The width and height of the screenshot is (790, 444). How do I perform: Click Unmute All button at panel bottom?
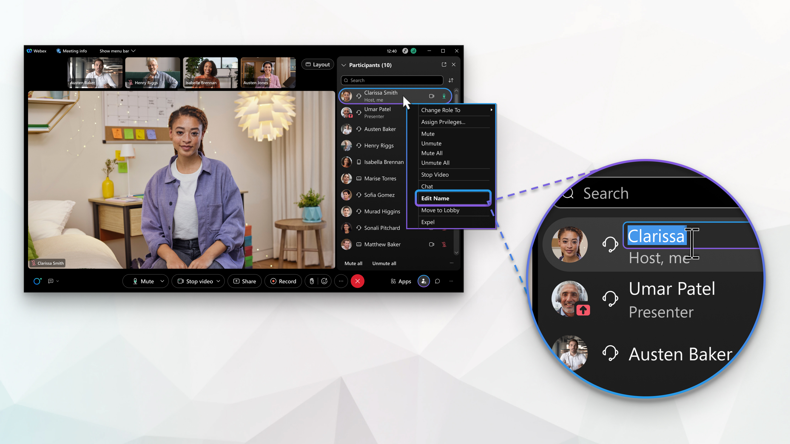[383, 263]
